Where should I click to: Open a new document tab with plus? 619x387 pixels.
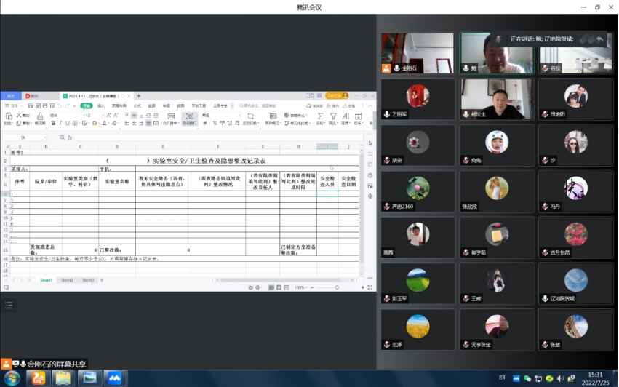[x=138, y=96]
